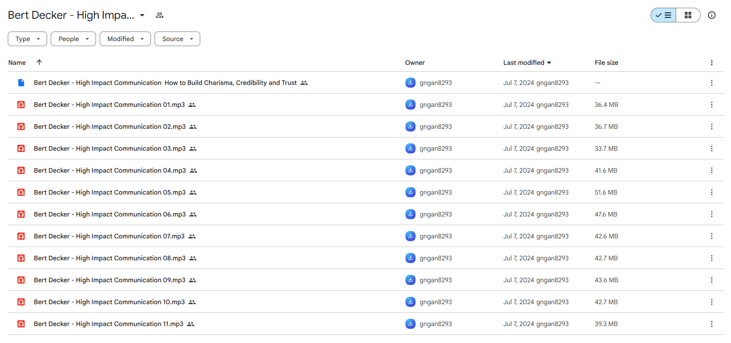Open the How to Build Charisma, Credibility and Trust document
This screenshot has width=731, height=343.
pyautogui.click(x=165, y=83)
